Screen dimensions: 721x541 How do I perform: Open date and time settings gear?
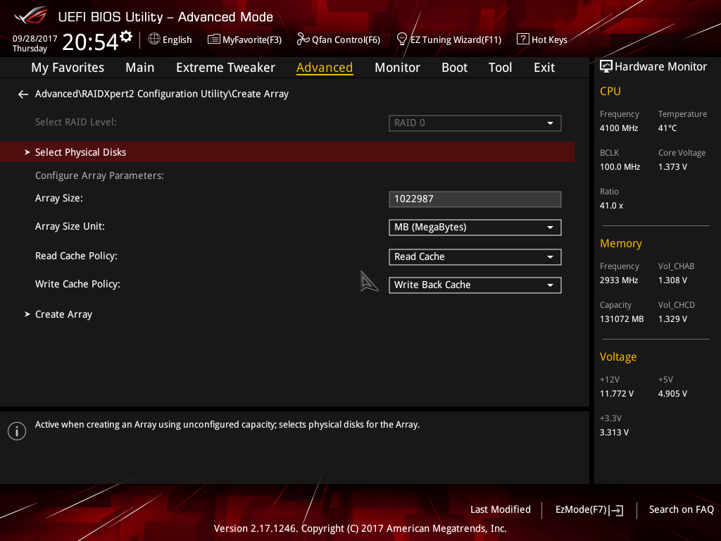126,36
